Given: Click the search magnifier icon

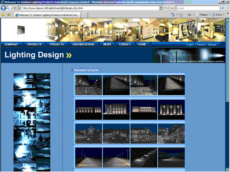Looking at the screenshot, I should click(x=223, y=8).
